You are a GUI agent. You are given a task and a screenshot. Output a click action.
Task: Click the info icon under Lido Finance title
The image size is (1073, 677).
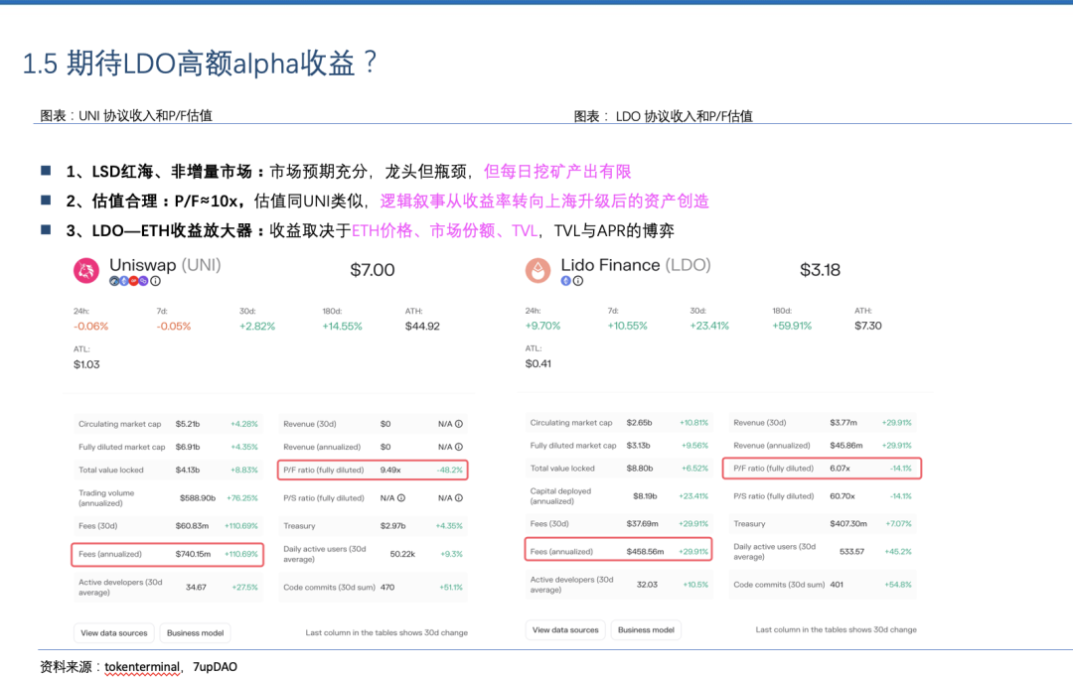tap(578, 280)
